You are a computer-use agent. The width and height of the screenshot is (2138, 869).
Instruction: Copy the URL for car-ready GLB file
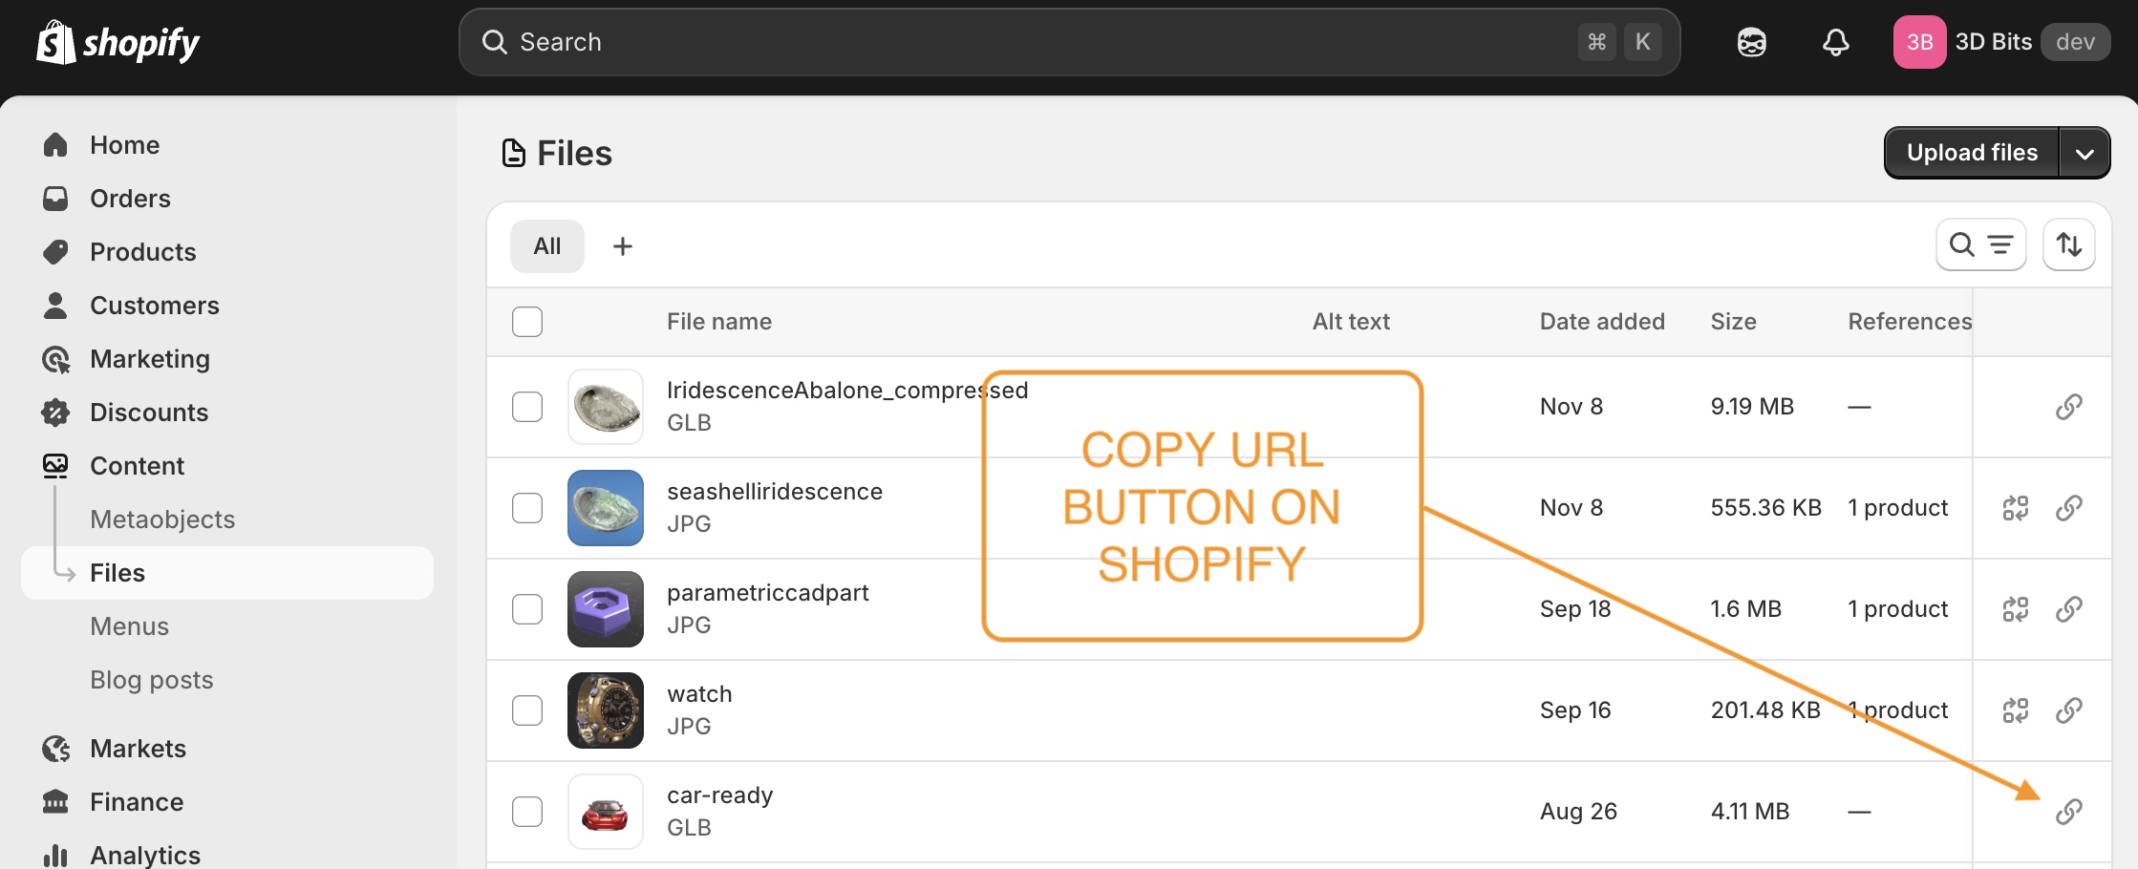[2069, 811]
